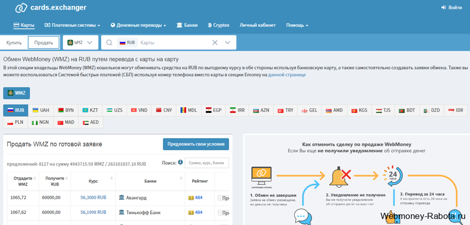Open the Банки menu item
This screenshot has width=470, height=225.
coord(187,25)
